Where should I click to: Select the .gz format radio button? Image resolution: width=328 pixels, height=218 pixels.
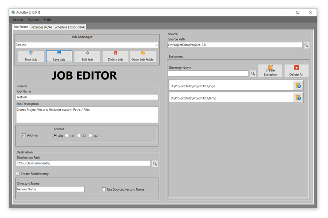tap(90, 135)
